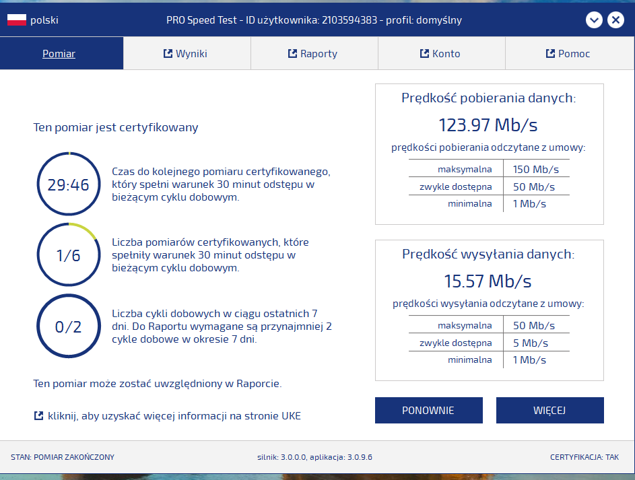Select the Polish flag language icon
This screenshot has width=635, height=480.
(18, 20)
